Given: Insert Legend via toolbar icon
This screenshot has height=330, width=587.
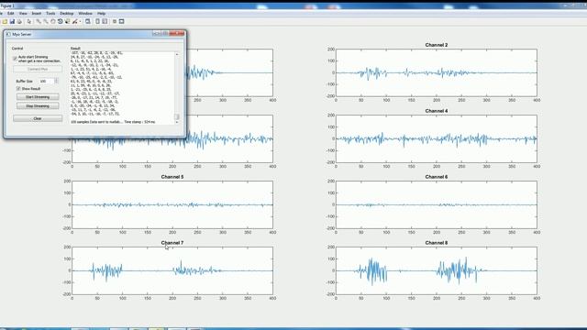Looking at the screenshot, I should [x=105, y=22].
